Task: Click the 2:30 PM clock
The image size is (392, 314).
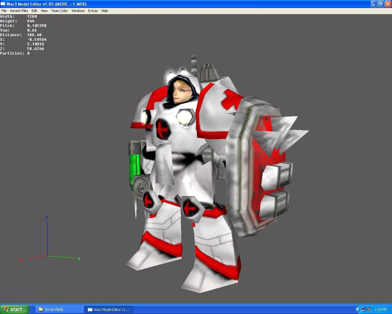Action: 381,309
